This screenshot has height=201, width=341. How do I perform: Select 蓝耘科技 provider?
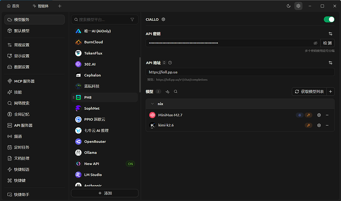(x=105, y=86)
